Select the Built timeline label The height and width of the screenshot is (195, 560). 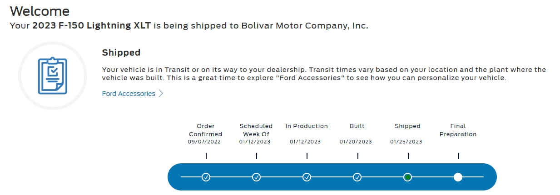point(357,126)
